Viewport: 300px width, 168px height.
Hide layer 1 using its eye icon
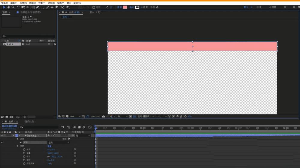point(2,135)
